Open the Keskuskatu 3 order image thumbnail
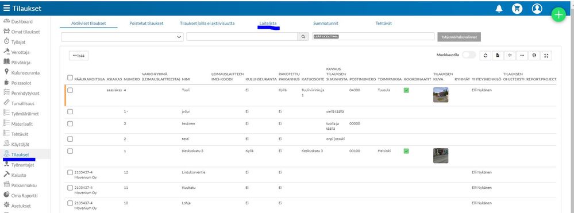Image resolution: width=574 pixels, height=213 pixels. [441, 156]
